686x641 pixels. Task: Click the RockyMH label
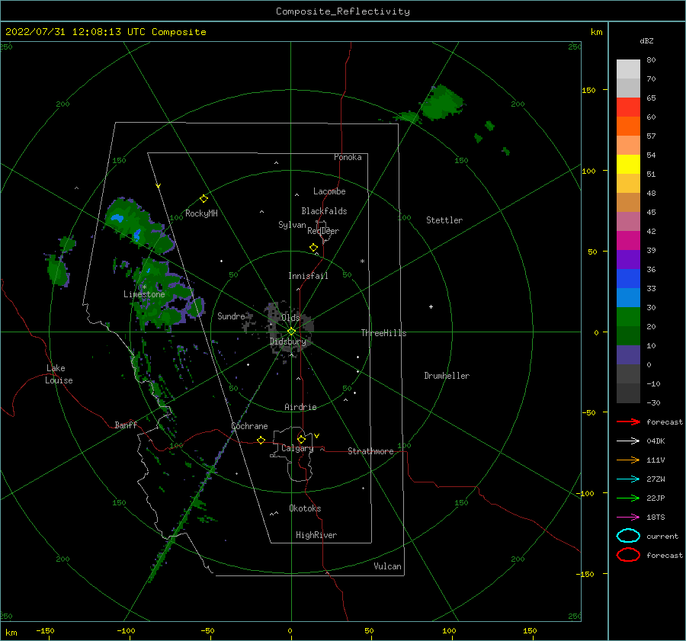coord(201,213)
